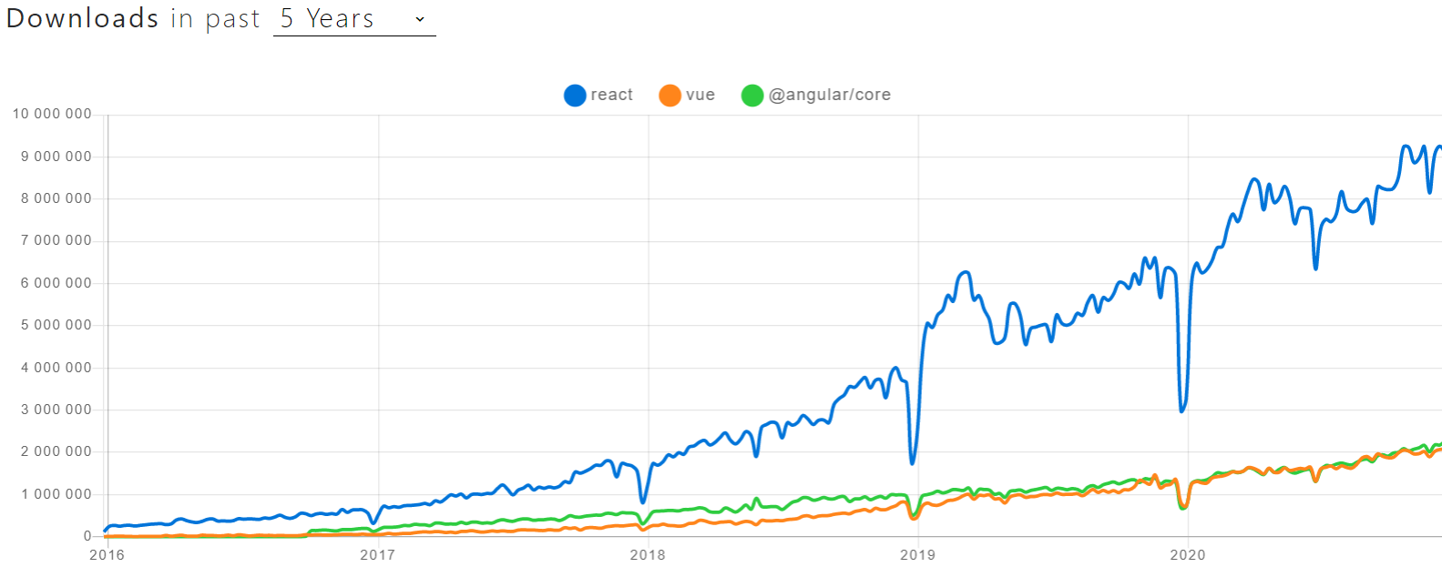Click the green @angular/core legend circle
Image resolution: width=1442 pixels, height=567 pixels.
point(752,95)
